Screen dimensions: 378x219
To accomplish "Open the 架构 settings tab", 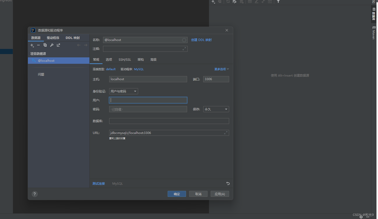I will pyautogui.click(x=141, y=59).
